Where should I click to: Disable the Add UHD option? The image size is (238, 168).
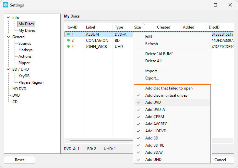[x=153, y=160]
